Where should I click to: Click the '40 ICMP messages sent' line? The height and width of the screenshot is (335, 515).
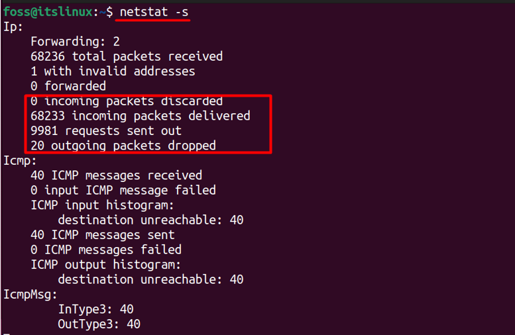pyautogui.click(x=102, y=234)
